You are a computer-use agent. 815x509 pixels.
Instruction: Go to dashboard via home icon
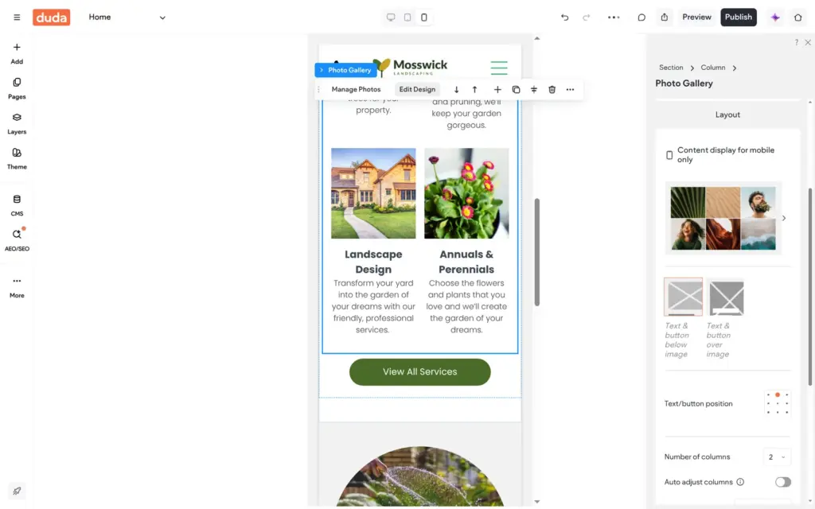pos(797,17)
